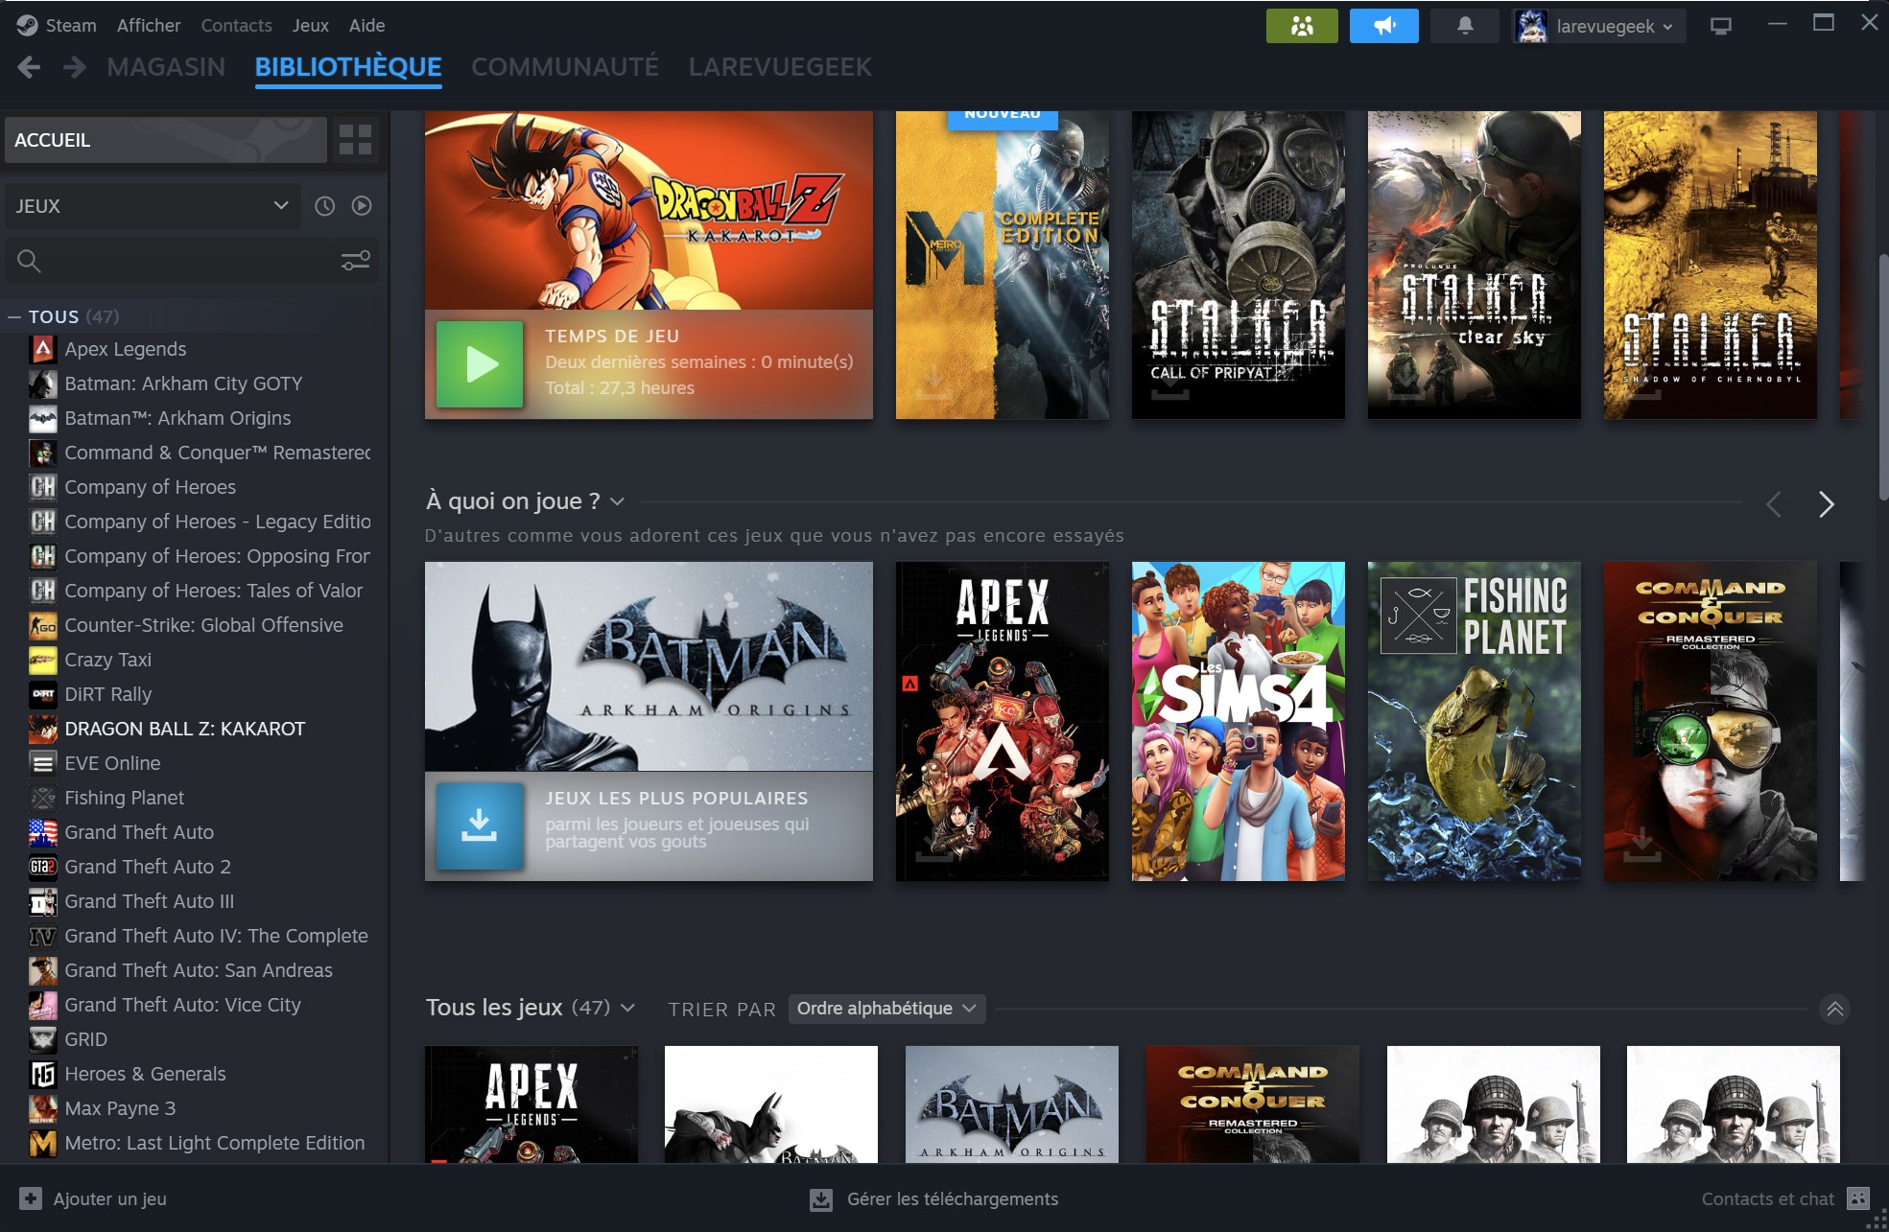Image resolution: width=1889 pixels, height=1232 pixels.
Task: Toggle the ready-to-play filter icon
Action: [362, 206]
